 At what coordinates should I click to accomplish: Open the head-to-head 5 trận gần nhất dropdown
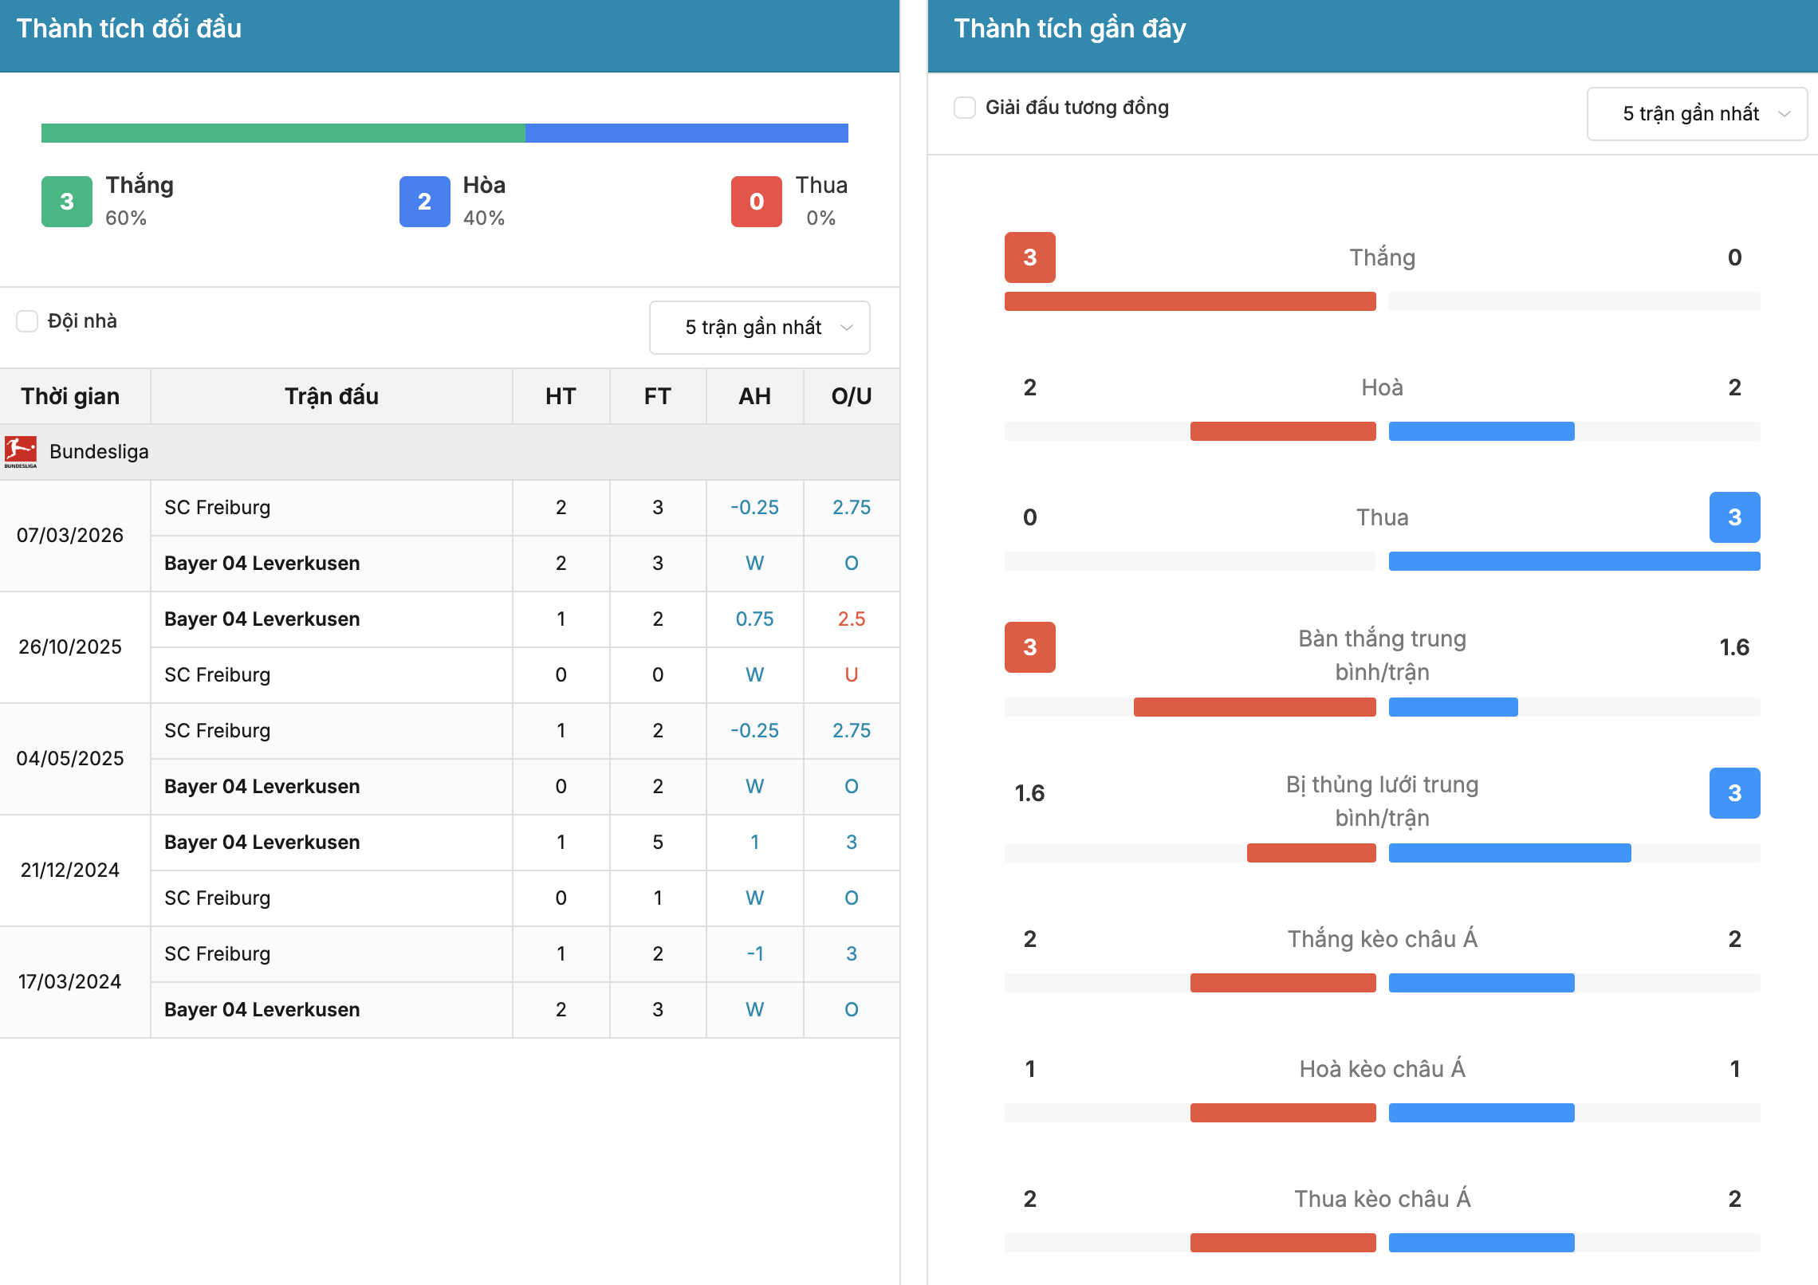760,328
